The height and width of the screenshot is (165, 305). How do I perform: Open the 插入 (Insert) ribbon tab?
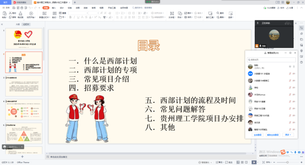(x=54, y=8)
